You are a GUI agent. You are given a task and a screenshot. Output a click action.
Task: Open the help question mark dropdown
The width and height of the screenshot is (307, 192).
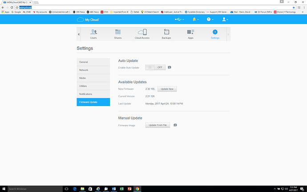click(210, 19)
